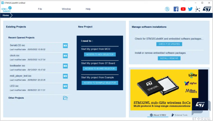This screenshot has width=213, height=123.
Task: Select the midi_player_test.ioc project name
Action: [21, 76]
